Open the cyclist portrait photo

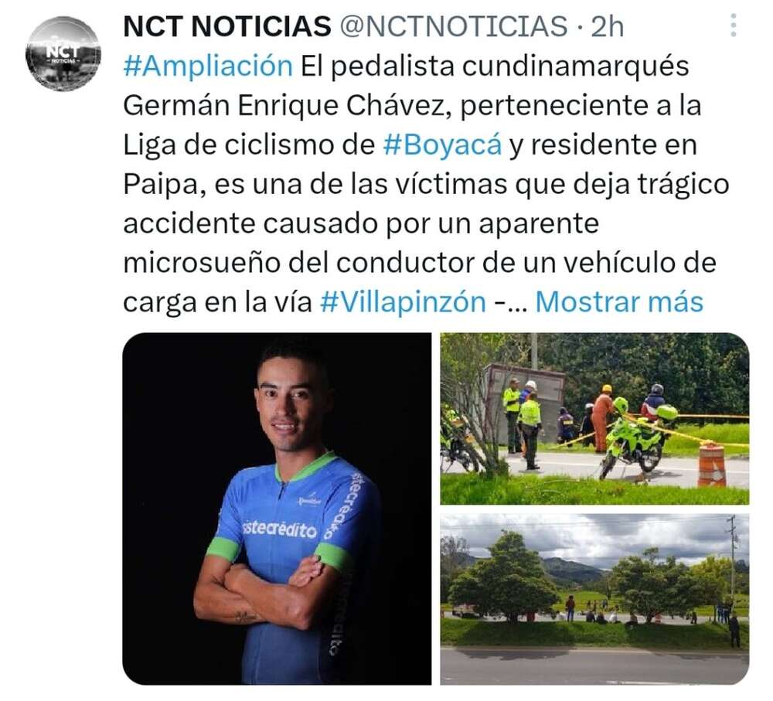click(277, 509)
